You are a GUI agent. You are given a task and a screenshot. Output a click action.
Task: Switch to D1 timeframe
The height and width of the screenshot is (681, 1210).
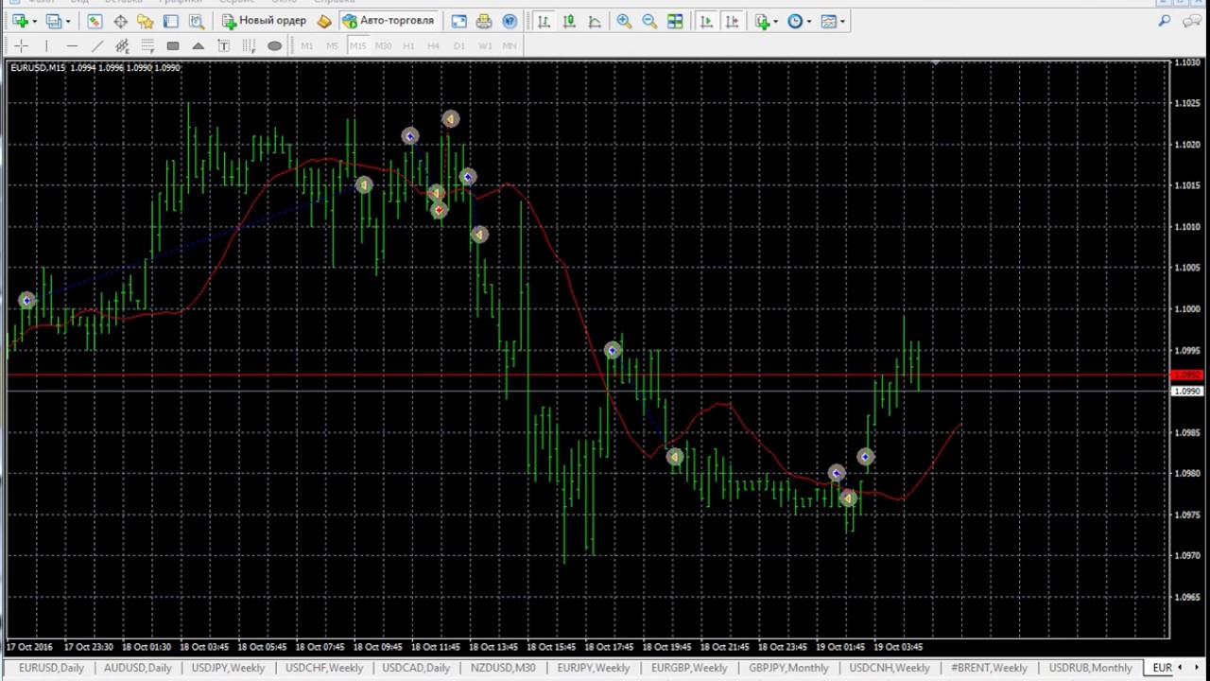pyautogui.click(x=459, y=45)
